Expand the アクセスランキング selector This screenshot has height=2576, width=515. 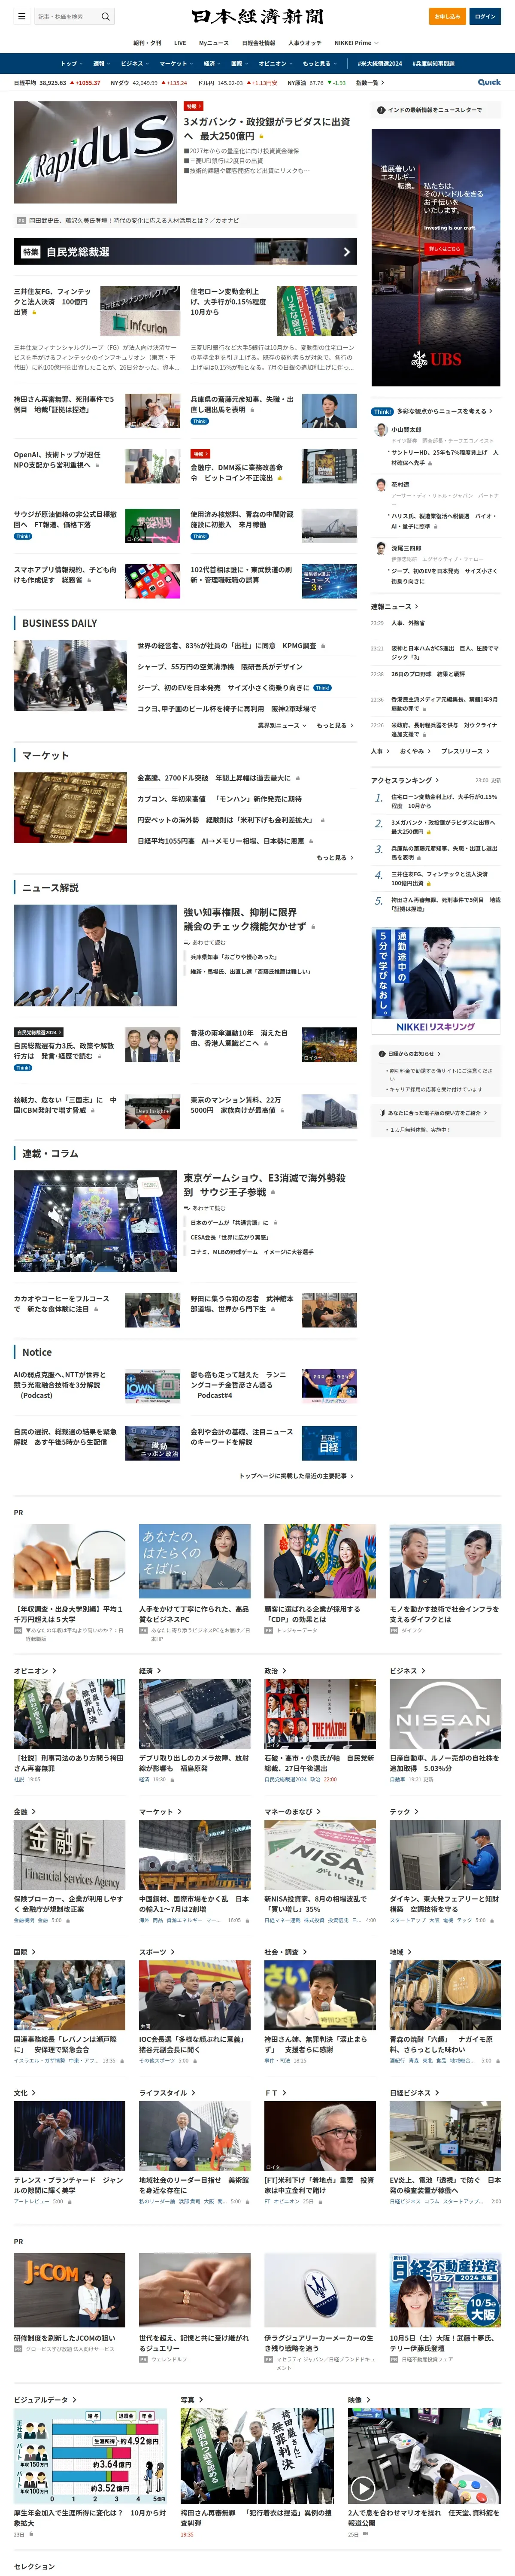coord(405,780)
